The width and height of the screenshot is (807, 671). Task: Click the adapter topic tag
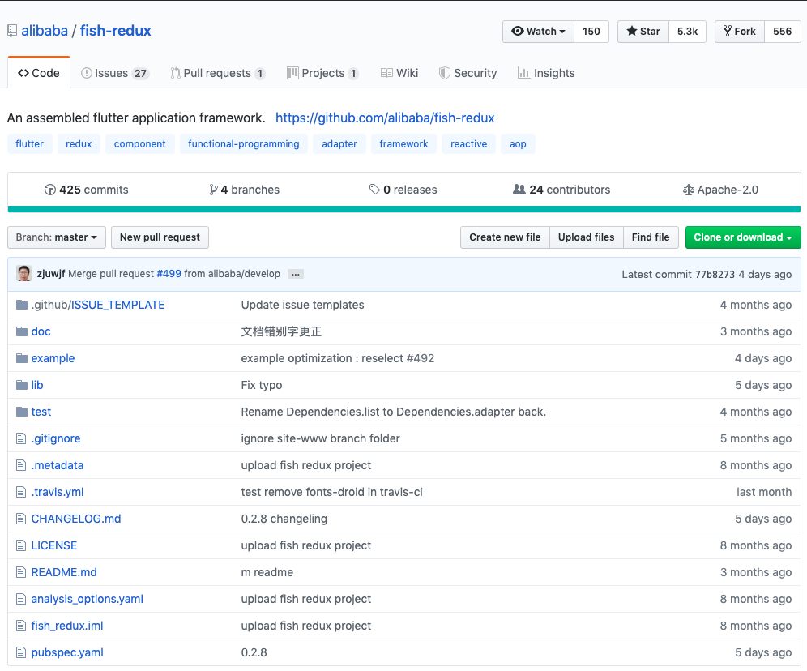click(339, 144)
